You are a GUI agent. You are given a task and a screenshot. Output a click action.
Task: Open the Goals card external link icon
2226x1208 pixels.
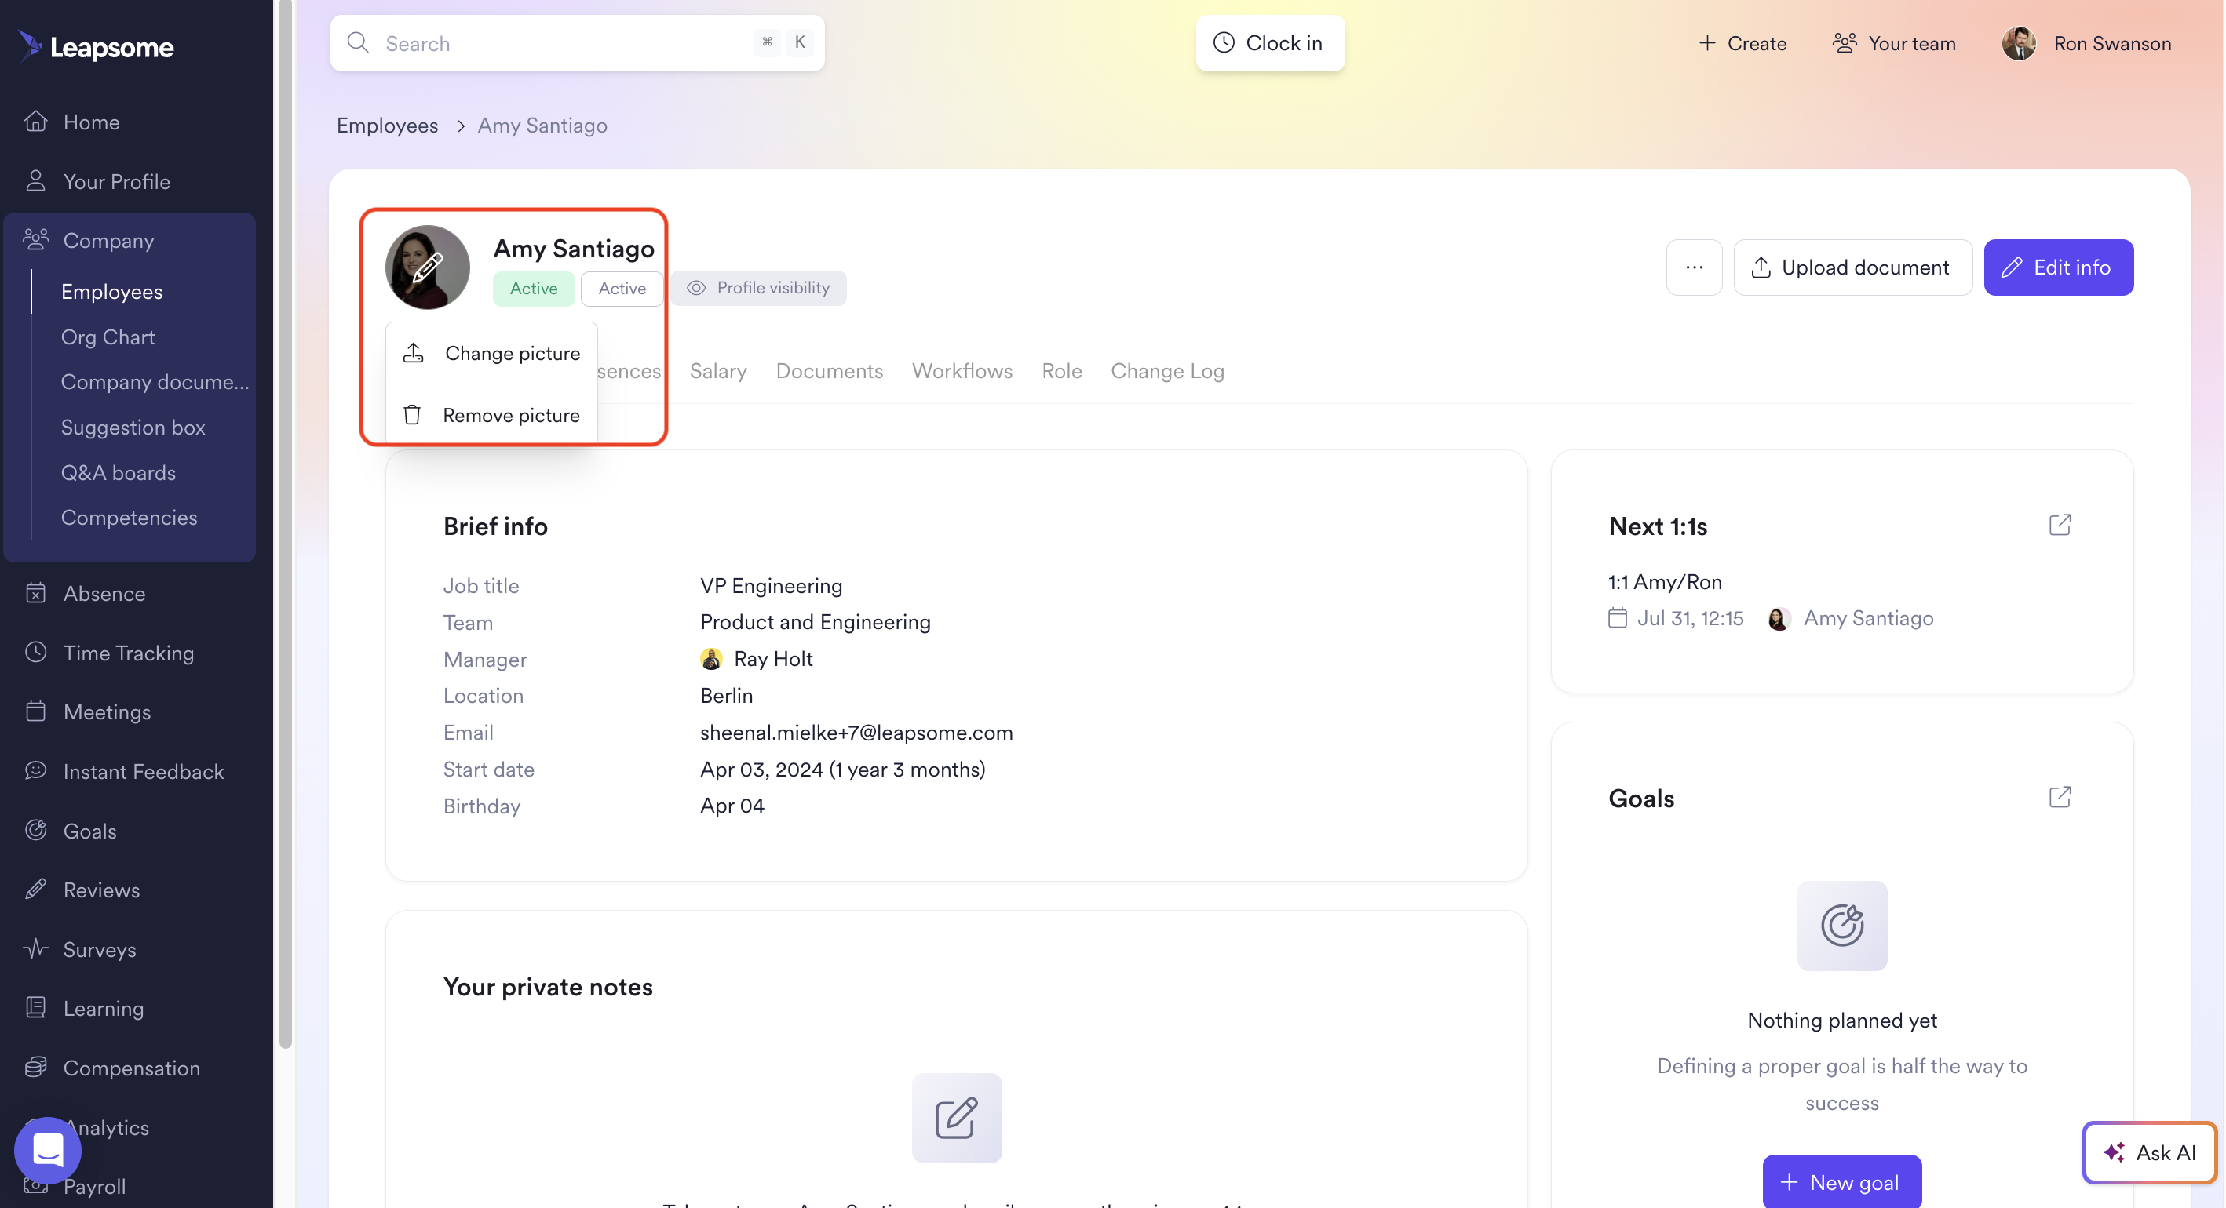pos(2060,797)
